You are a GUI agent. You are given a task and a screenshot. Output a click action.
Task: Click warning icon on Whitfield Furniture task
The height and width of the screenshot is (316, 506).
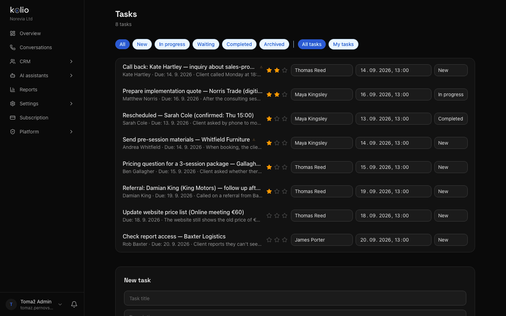[254, 140]
